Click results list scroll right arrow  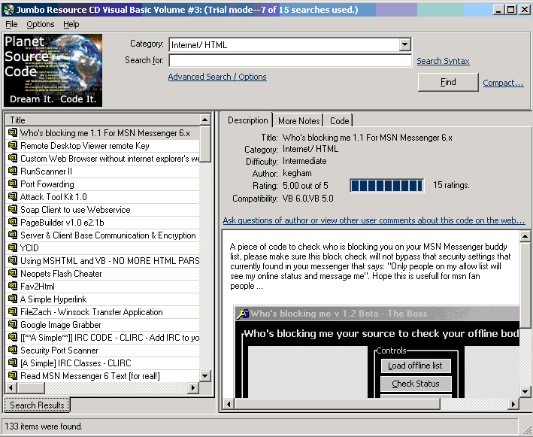click(x=193, y=387)
